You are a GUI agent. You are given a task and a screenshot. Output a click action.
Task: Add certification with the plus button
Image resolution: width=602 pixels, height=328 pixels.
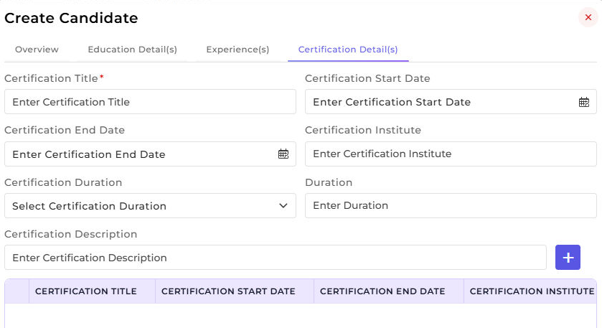(x=568, y=258)
